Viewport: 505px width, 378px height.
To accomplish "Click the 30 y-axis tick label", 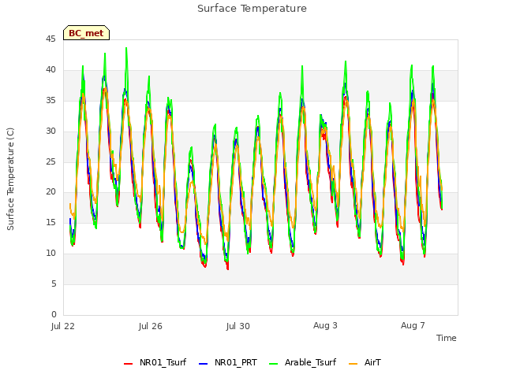I will [50, 131].
